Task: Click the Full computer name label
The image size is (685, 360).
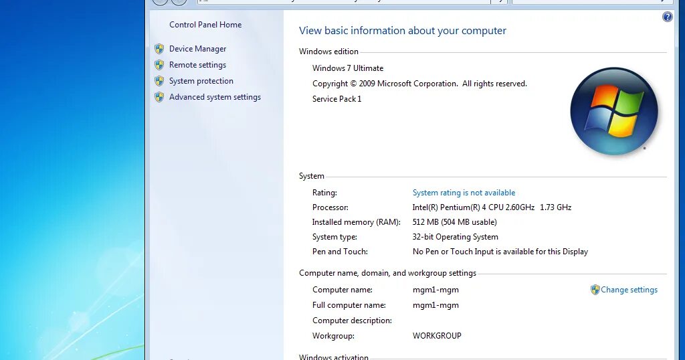Action: pos(349,305)
